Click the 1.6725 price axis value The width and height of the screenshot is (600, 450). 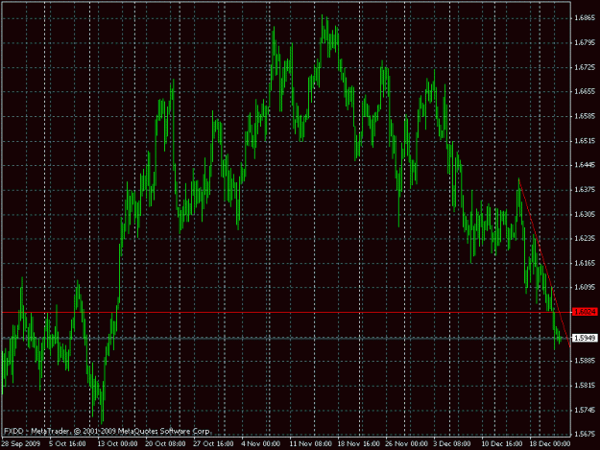tap(585, 67)
